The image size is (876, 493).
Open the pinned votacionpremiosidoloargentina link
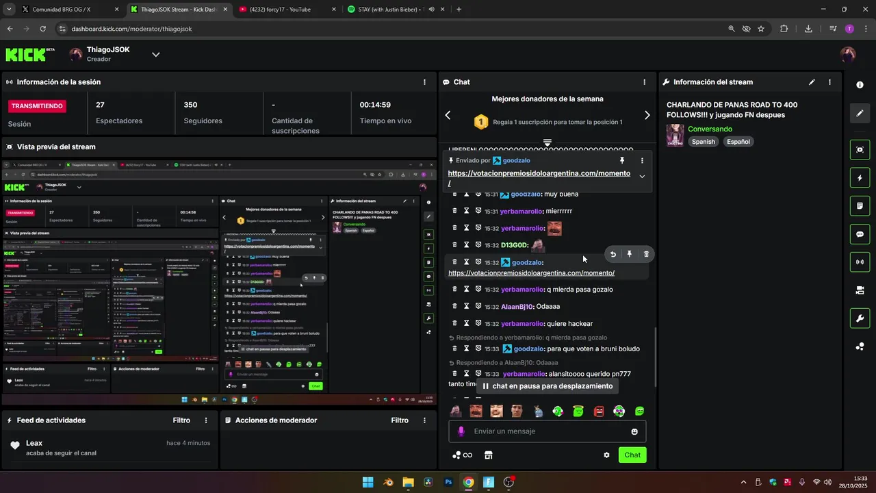point(539,178)
